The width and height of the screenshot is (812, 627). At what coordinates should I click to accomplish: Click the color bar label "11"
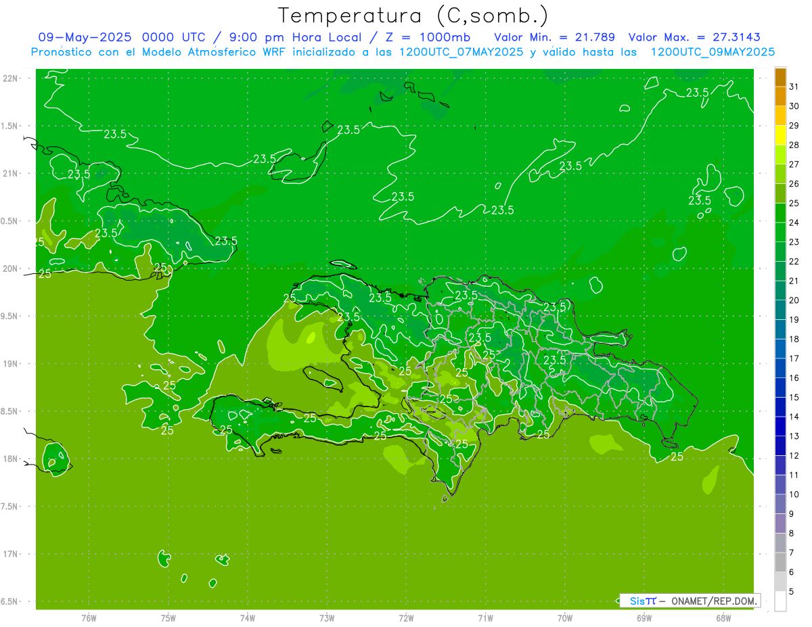(x=794, y=475)
